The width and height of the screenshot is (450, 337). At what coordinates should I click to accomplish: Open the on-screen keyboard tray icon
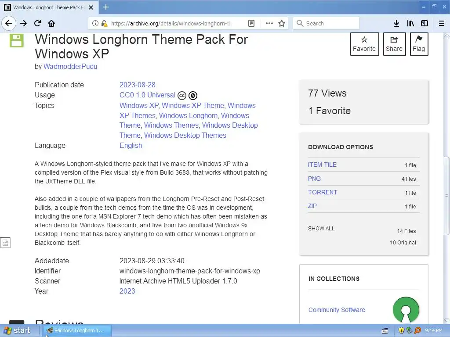[x=385, y=331]
